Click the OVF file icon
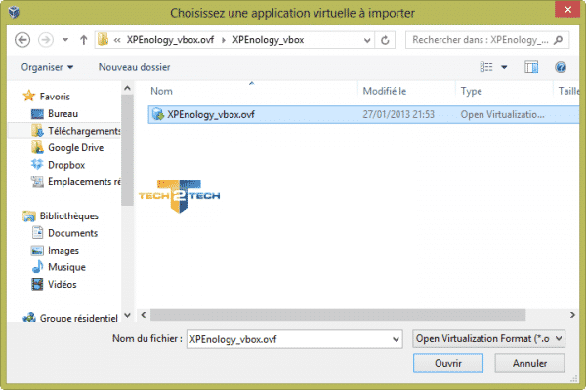586x390 pixels. [158, 114]
